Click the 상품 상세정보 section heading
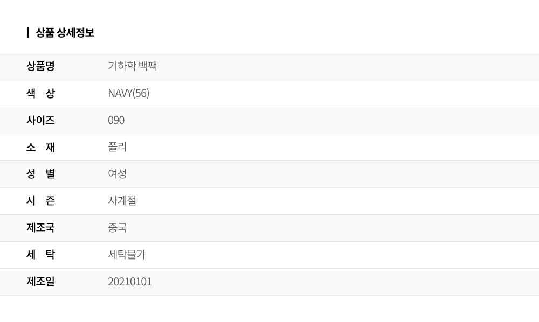 (x=65, y=32)
